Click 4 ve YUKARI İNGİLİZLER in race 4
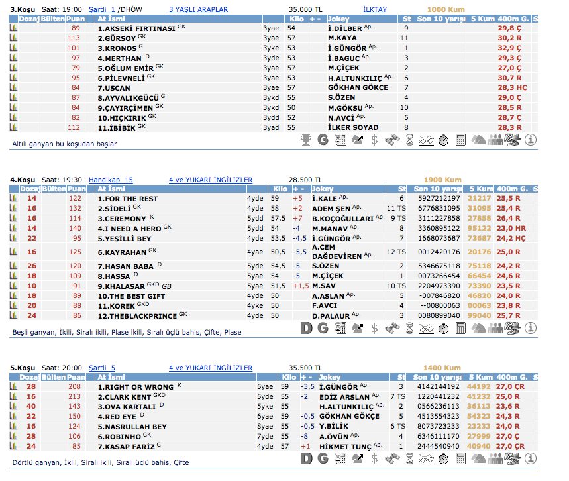This screenshot has height=481, width=569. pos(210,180)
